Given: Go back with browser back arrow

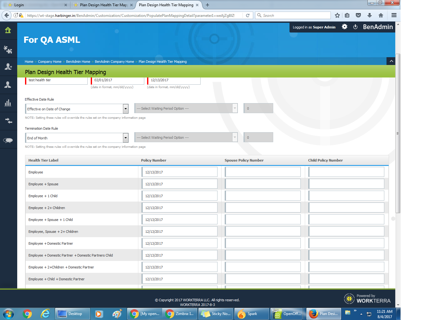Looking at the screenshot, I should pyautogui.click(x=7, y=15).
